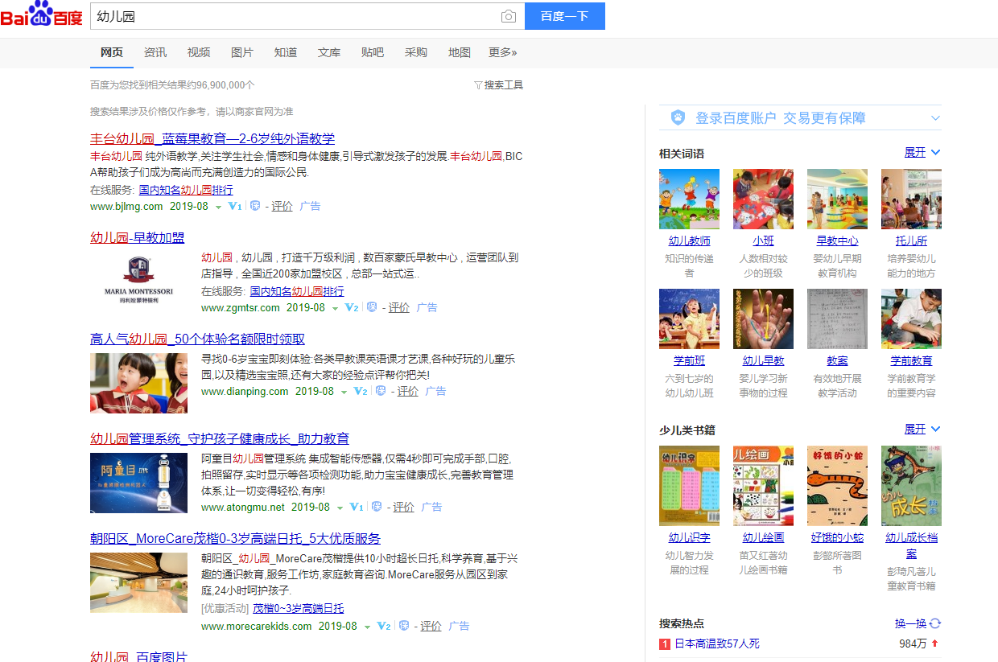This screenshot has height=662, width=998.
Task: Open the 幼儿教师 related term image
Action: (x=689, y=199)
